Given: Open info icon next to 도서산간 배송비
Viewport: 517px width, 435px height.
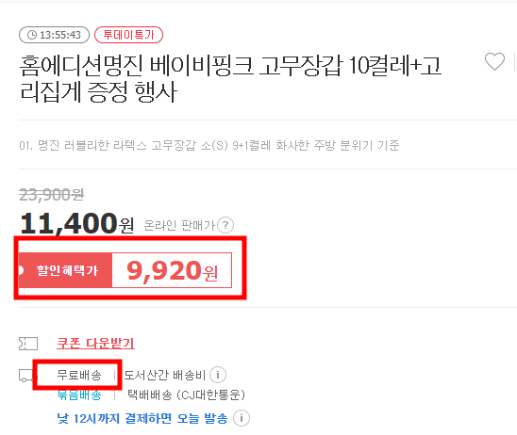Looking at the screenshot, I should pyautogui.click(x=218, y=375).
